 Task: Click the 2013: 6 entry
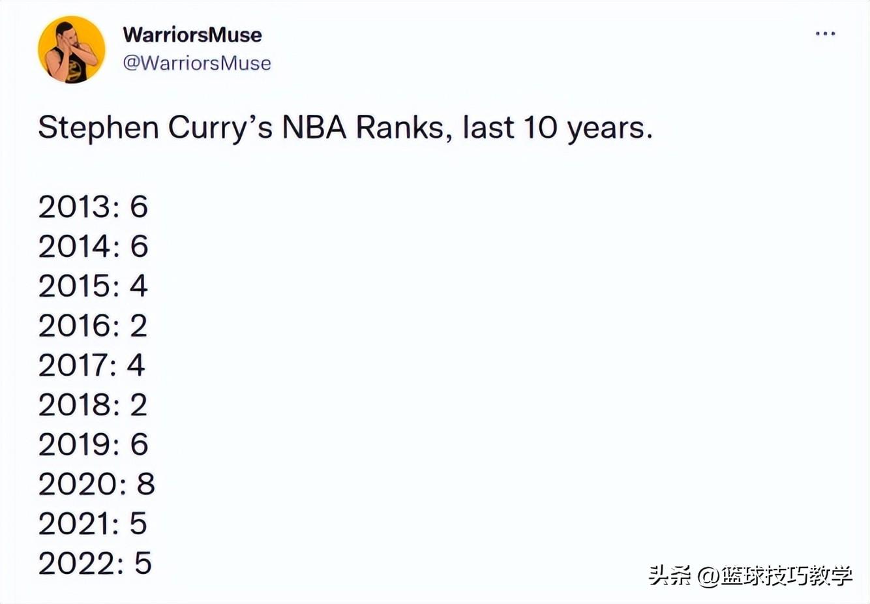tap(93, 207)
